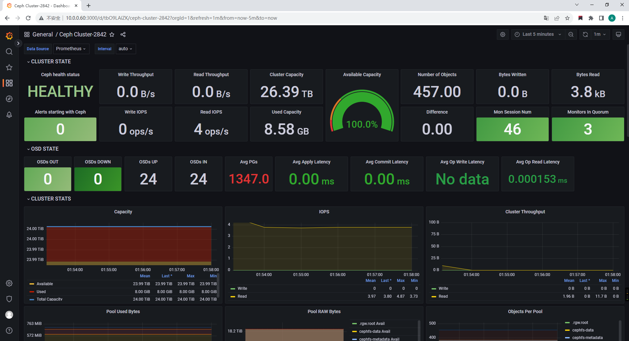Reload the page with browser reload button
The image size is (629, 341).
tap(28, 18)
